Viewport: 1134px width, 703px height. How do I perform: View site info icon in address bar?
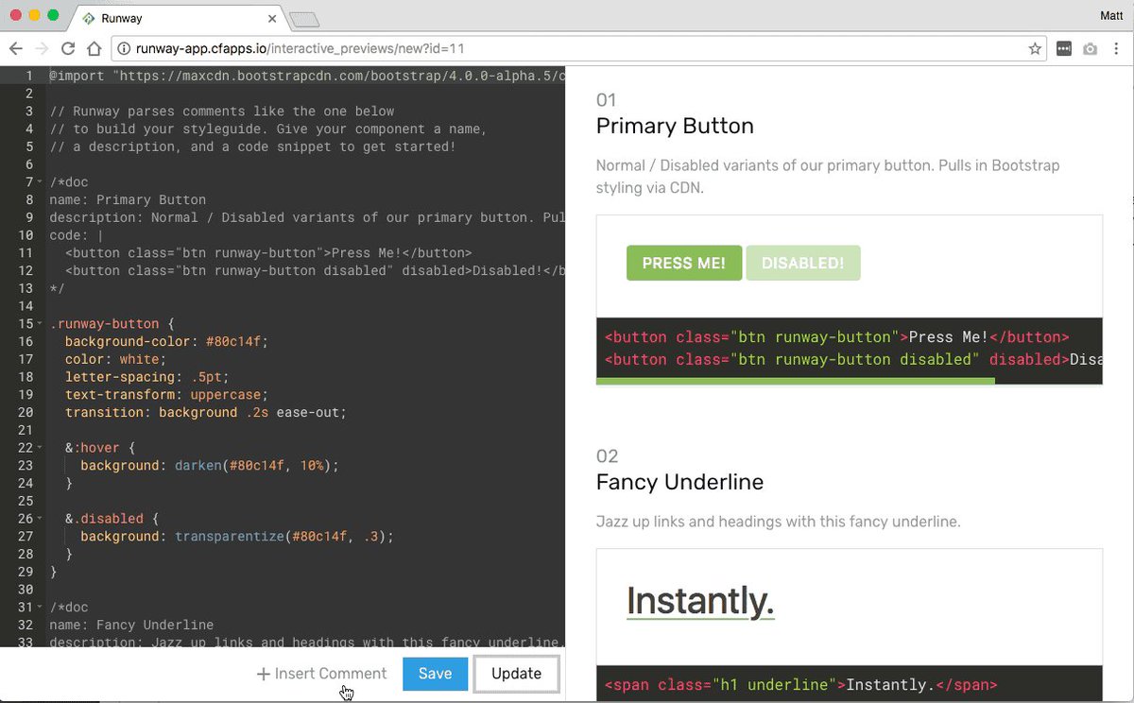click(x=123, y=48)
